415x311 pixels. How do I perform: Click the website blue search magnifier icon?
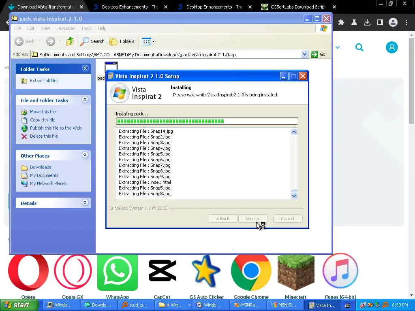click(359, 48)
